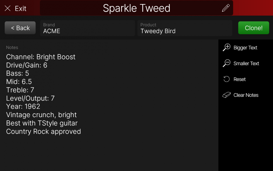Edit the Brand field showing ACME
273x171 pixels.
[87, 28]
